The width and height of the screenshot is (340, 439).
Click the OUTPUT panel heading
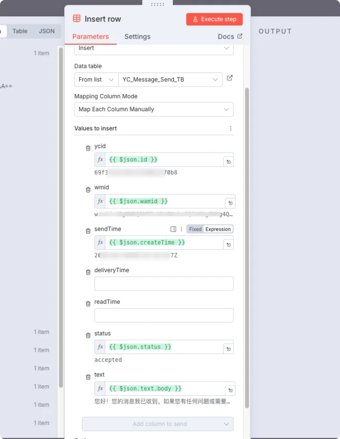pyautogui.click(x=275, y=31)
